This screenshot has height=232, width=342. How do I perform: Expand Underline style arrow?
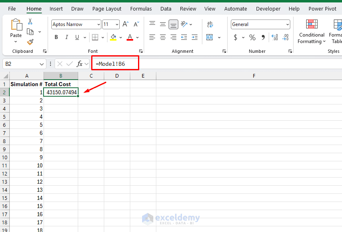85,37
